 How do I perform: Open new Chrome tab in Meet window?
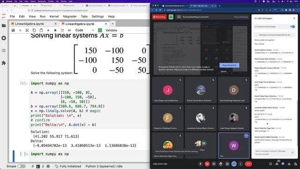[219, 6]
